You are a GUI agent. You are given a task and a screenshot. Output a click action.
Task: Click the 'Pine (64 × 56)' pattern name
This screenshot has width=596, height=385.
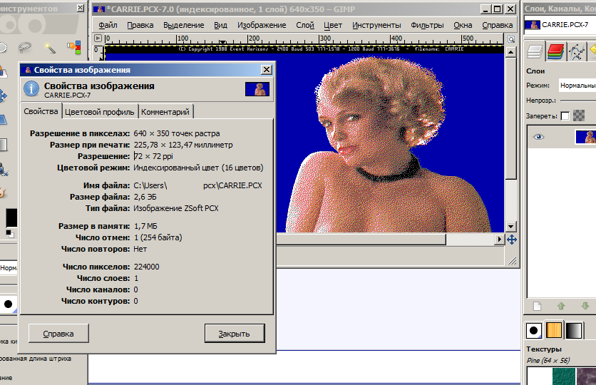pos(548,360)
